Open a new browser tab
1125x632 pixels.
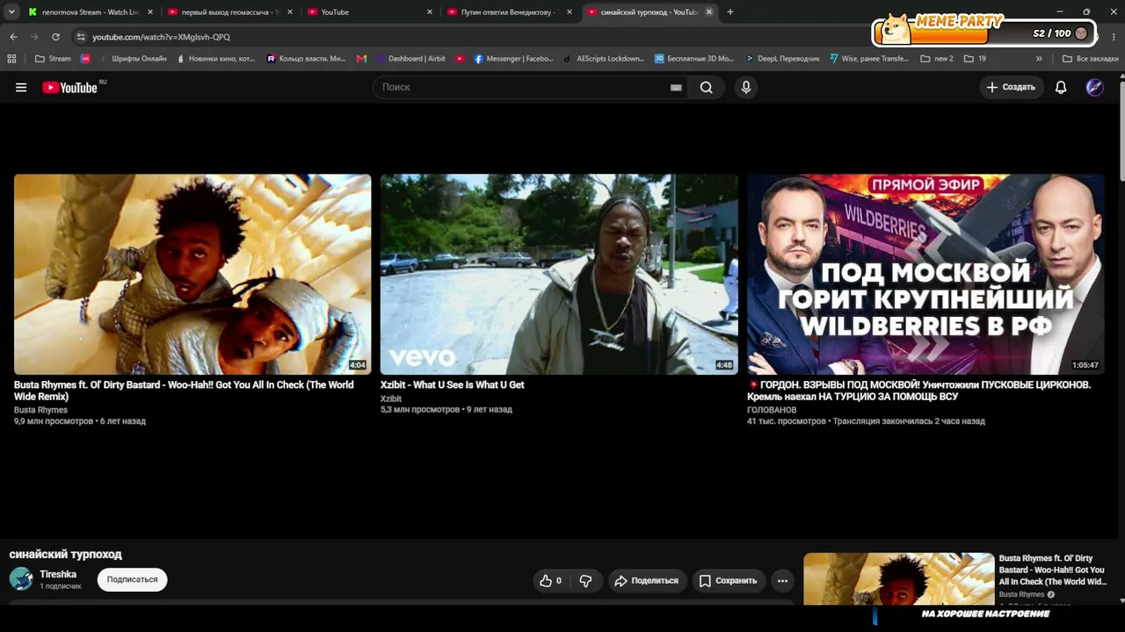[x=730, y=12]
